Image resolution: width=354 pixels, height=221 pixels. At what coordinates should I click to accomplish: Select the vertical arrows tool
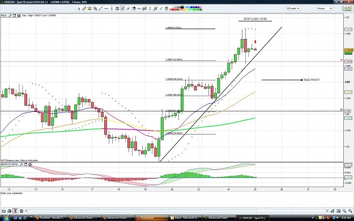[x=150, y=8]
